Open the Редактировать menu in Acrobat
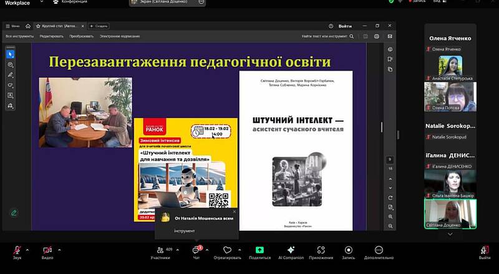This screenshot has height=274, width=499. point(52,36)
